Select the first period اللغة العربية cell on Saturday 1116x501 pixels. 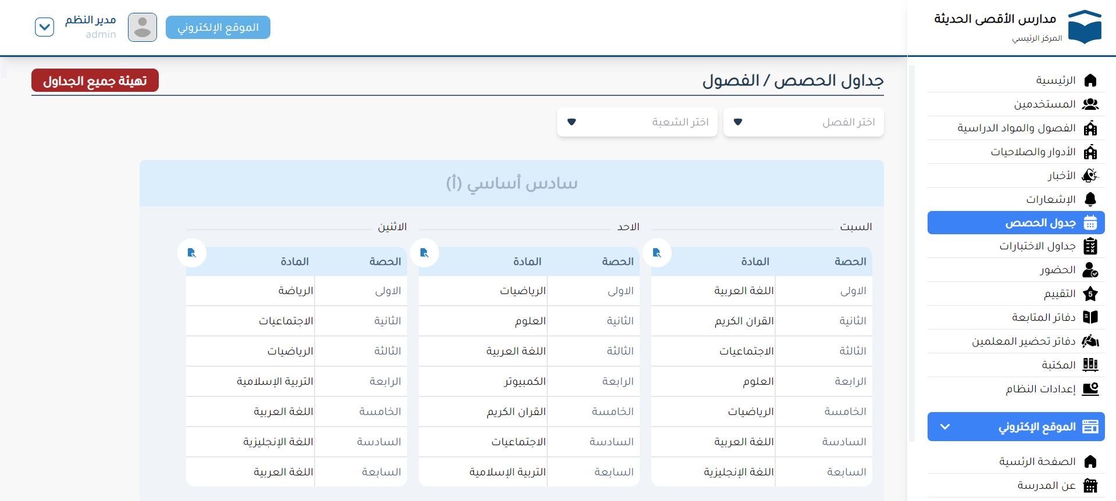pos(743,291)
